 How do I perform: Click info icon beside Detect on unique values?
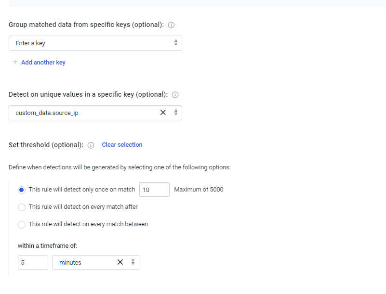[175, 95]
